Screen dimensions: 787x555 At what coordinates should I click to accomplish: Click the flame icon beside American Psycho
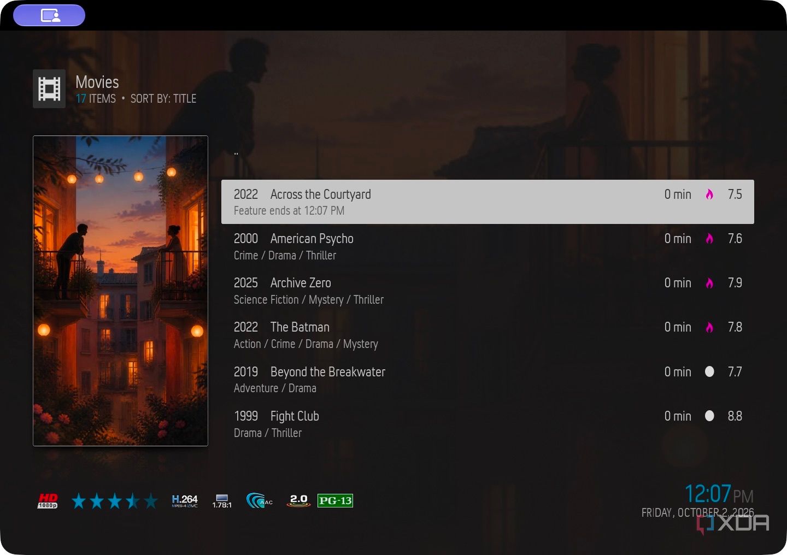[x=709, y=239]
